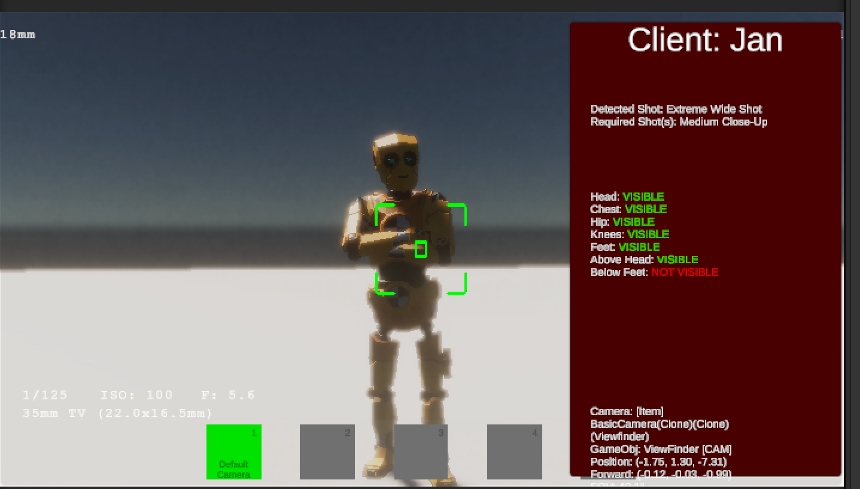Click the Head: VISIBLE status line

[627, 197]
